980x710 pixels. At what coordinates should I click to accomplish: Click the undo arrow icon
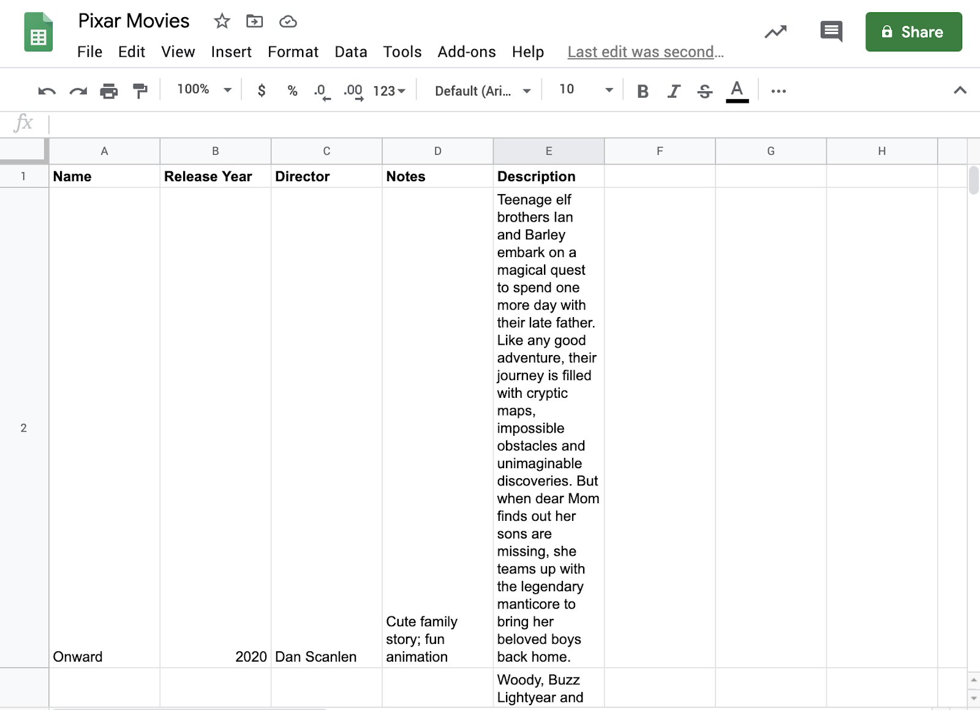[x=47, y=91]
